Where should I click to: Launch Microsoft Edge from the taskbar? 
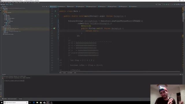(34, 103)
